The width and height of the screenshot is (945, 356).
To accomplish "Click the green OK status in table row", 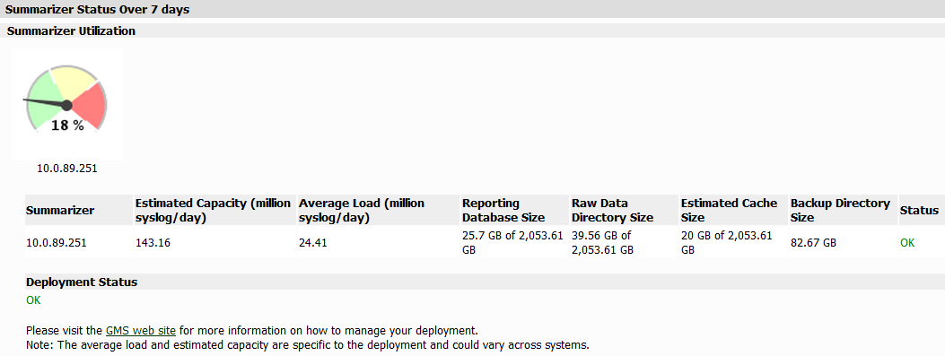I will coord(907,243).
